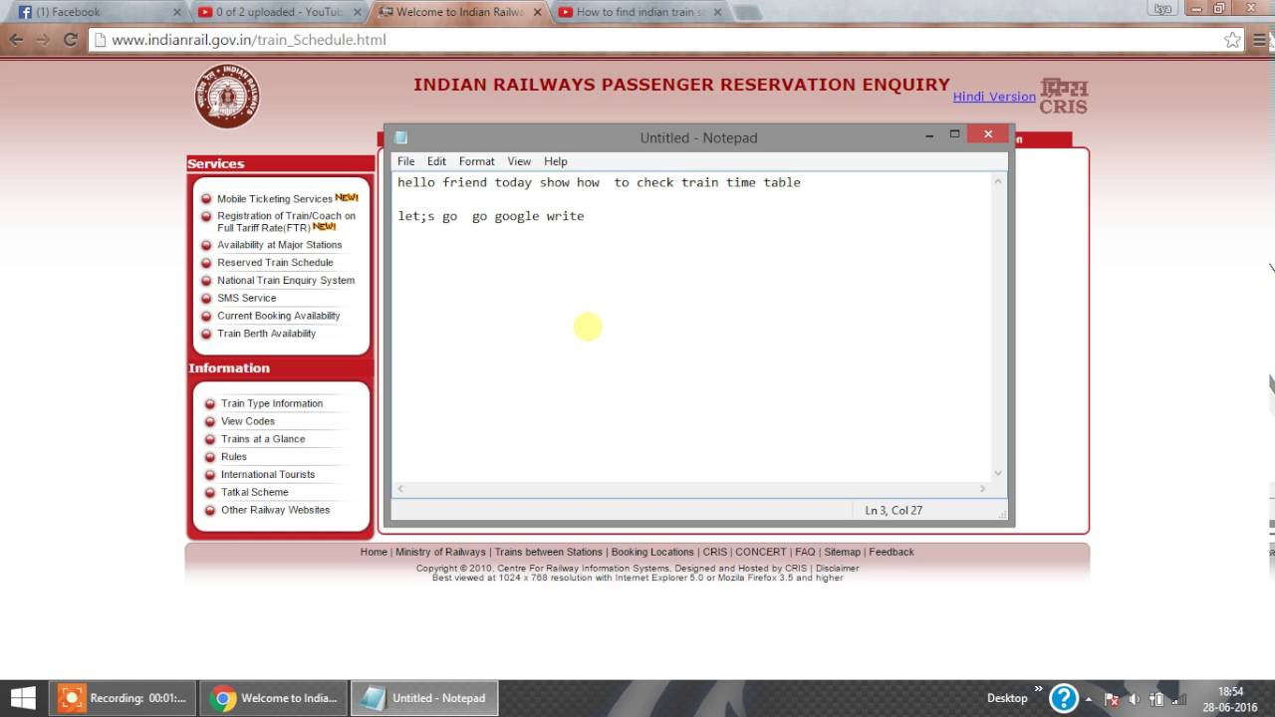This screenshot has width=1275, height=717.
Task: Open Tatkal Scheme link
Action: click(254, 492)
